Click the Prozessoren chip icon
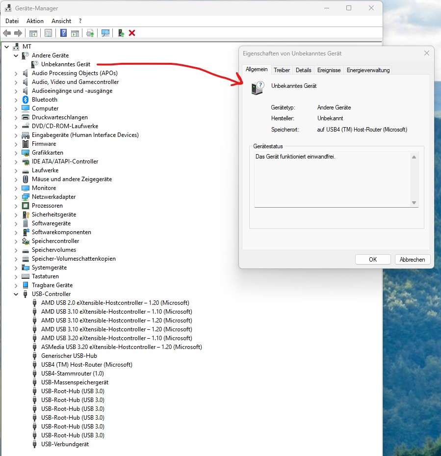Image resolution: width=441 pixels, height=456 pixels. click(x=26, y=206)
